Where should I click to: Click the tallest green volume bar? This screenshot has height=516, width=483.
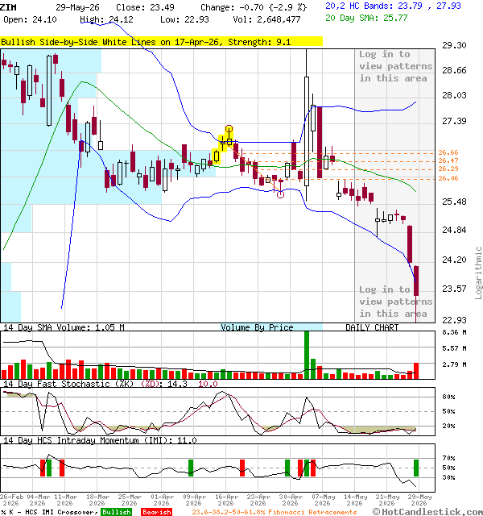307,355
